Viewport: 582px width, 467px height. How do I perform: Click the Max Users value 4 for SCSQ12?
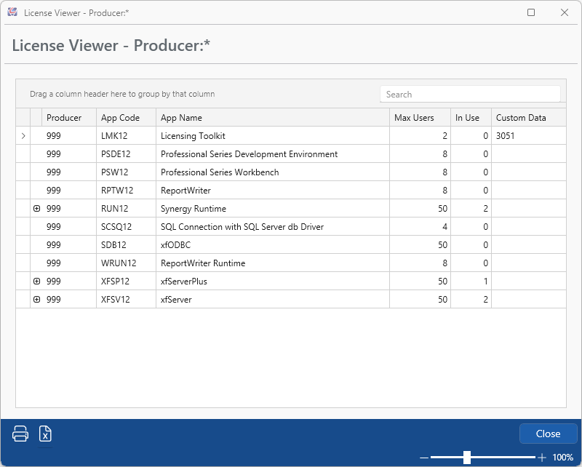pos(420,227)
